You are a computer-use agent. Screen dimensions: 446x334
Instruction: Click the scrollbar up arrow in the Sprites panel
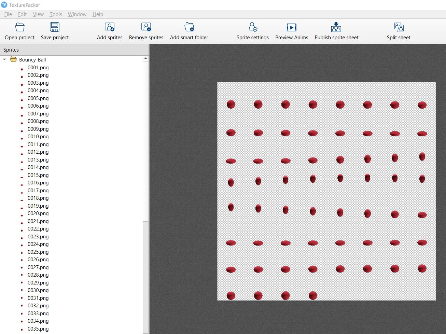tap(146, 58)
